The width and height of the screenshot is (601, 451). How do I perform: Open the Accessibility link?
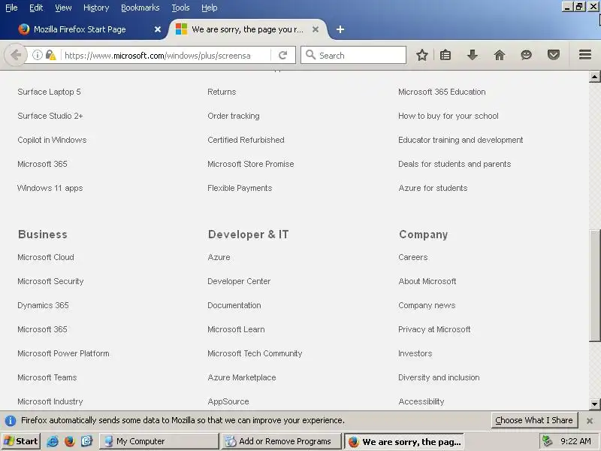[421, 401]
